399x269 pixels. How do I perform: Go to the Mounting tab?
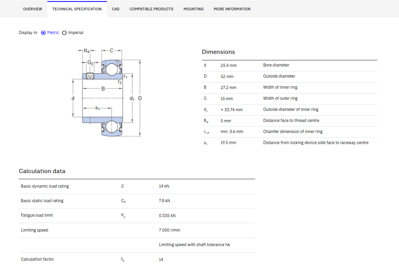point(193,9)
